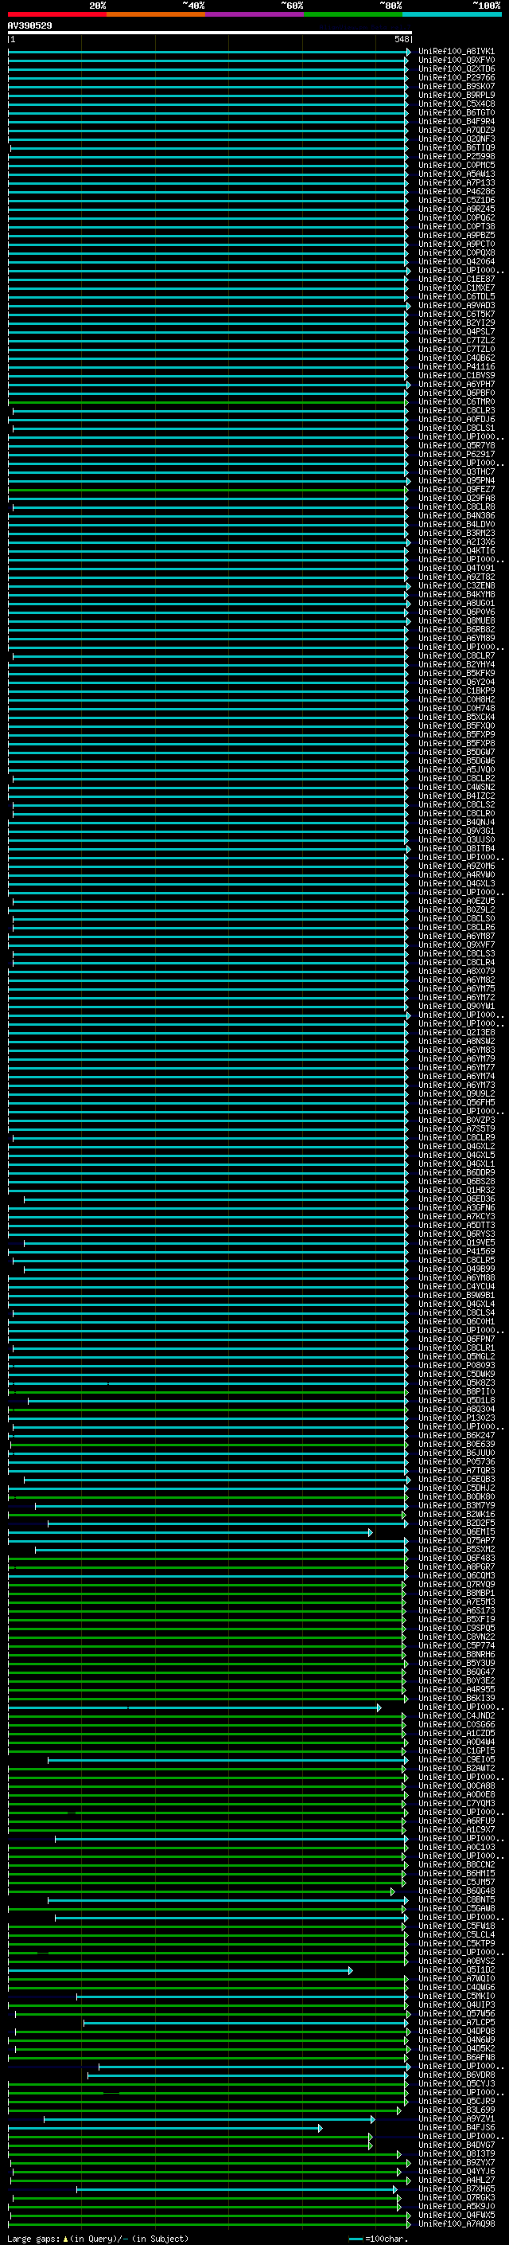509x2245 pixels.
Task: Click the Large gaps legend text
Action: click(98, 2238)
